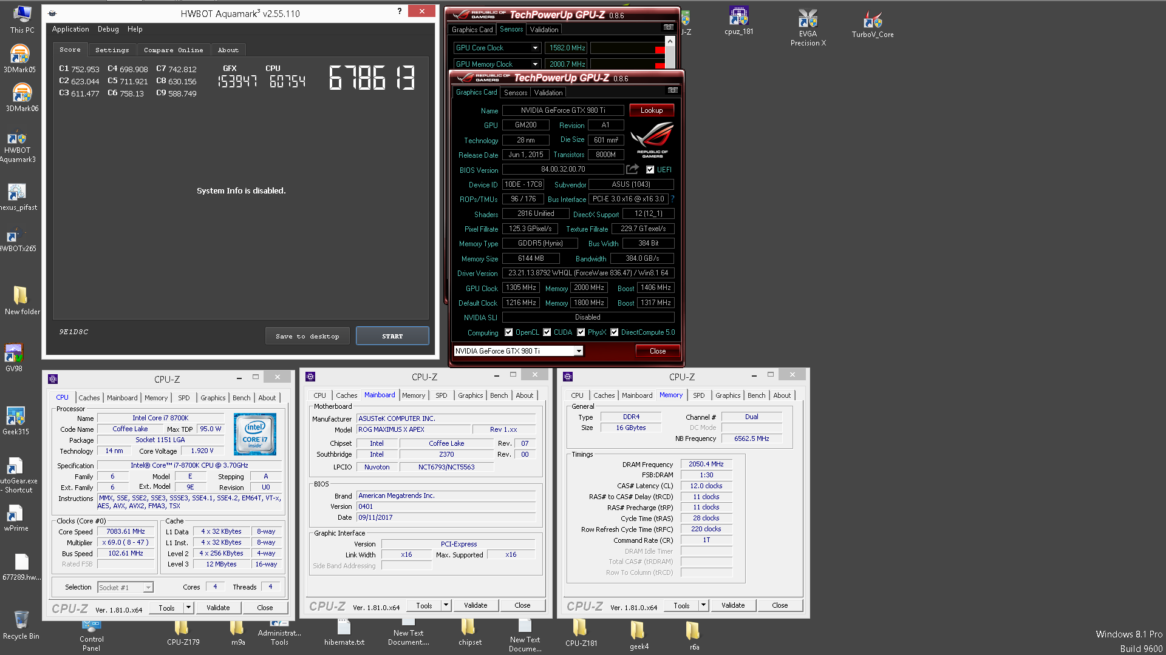Open Caches tab in first CPU-Z window
The image size is (1166, 655).
coord(89,398)
